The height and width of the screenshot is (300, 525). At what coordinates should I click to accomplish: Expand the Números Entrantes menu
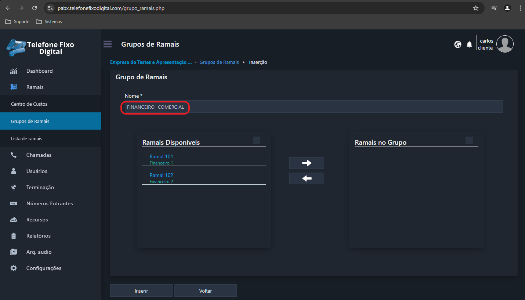tap(50, 204)
